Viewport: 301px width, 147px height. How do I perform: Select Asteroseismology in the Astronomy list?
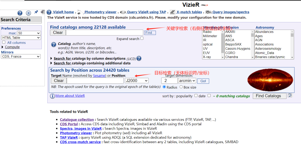268,48
